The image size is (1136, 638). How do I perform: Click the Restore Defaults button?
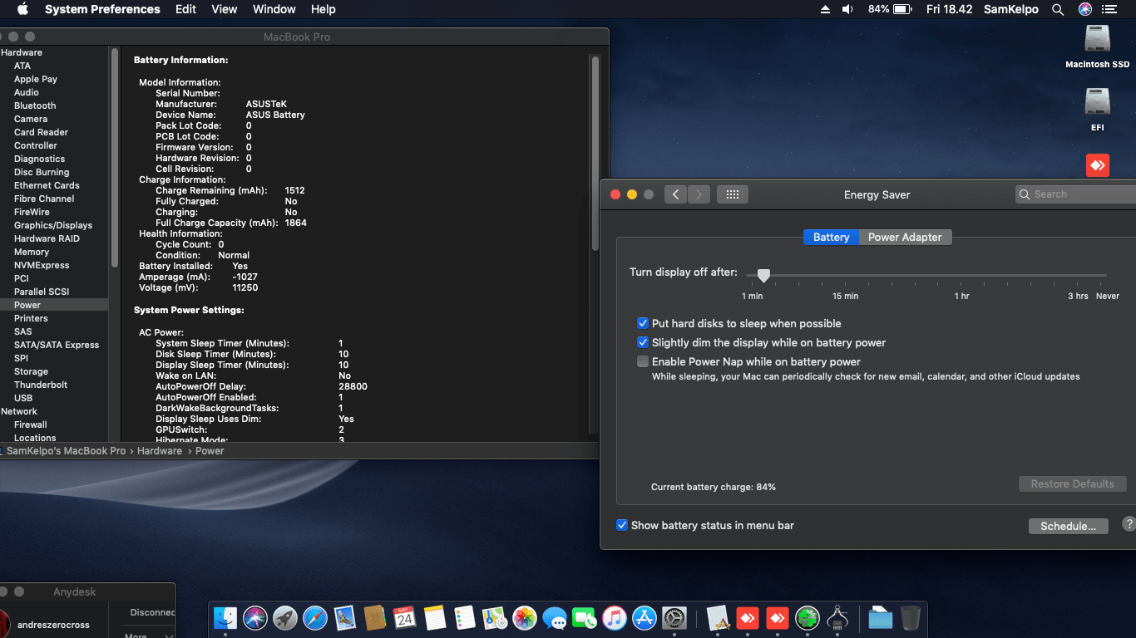point(1072,483)
